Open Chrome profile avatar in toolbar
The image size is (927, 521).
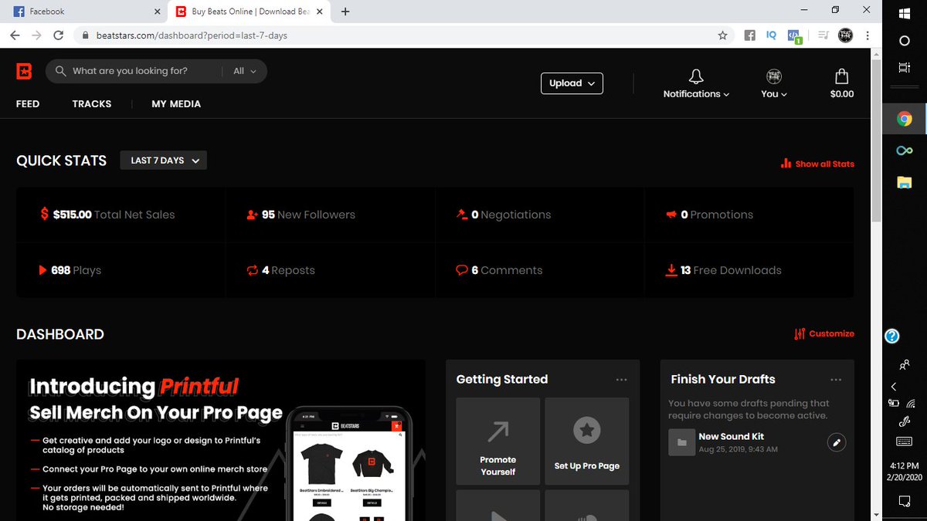point(845,35)
